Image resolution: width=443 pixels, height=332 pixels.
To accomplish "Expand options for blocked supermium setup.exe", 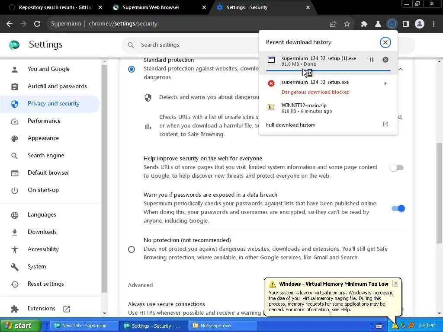I will point(385,83).
